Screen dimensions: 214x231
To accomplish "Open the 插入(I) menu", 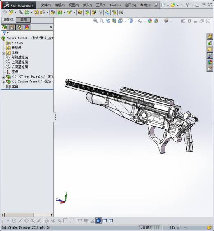I will (87, 5).
